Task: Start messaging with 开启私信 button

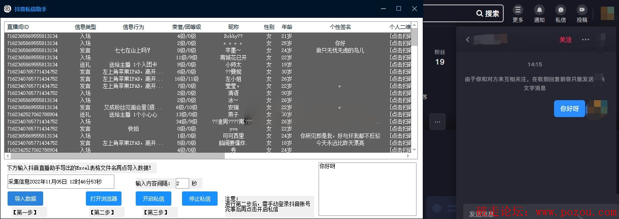Action: click(154, 199)
